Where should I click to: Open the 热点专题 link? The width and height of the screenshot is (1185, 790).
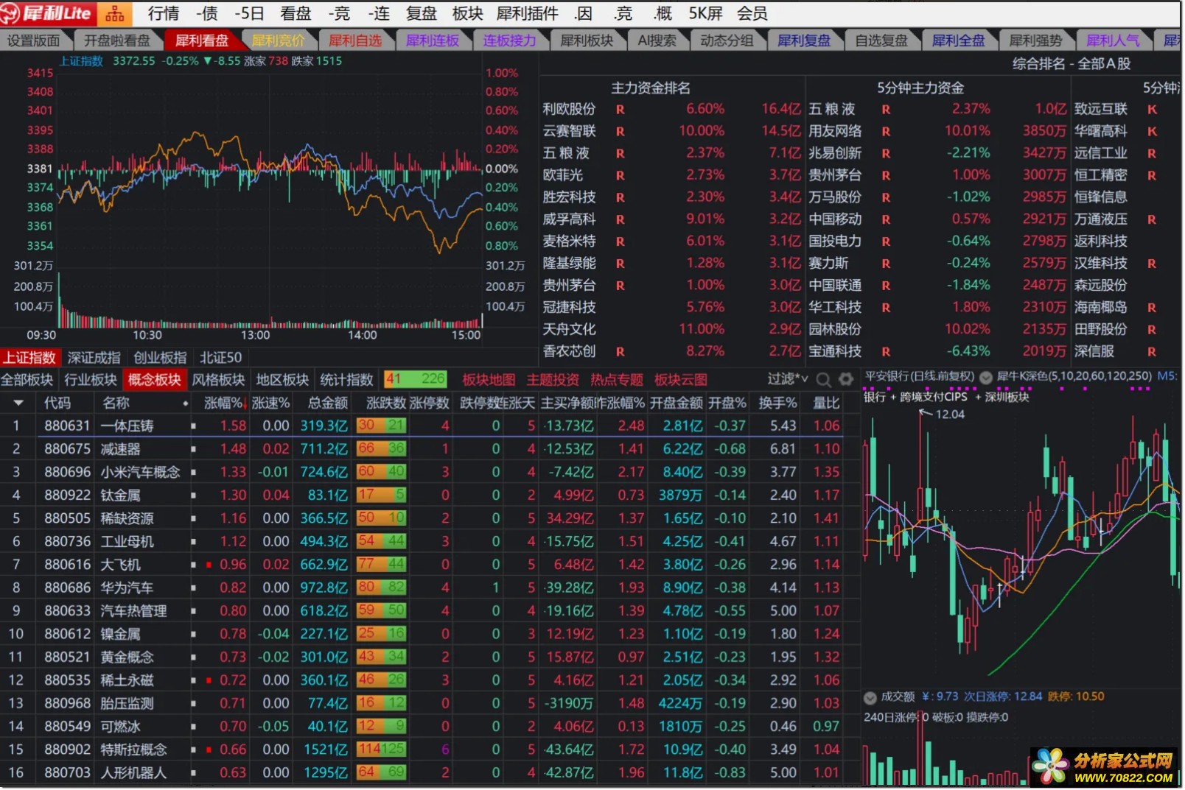(617, 380)
